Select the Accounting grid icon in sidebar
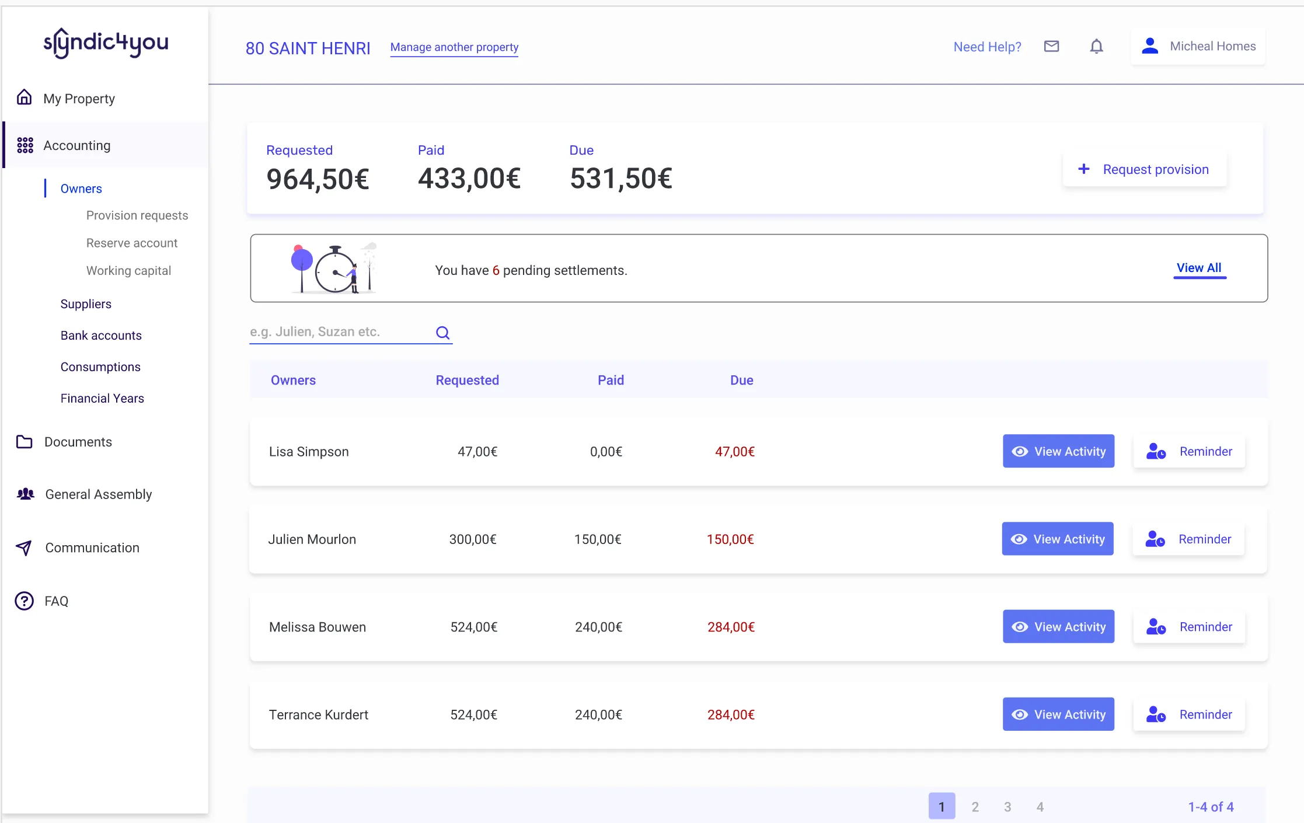This screenshot has height=823, width=1304. (x=25, y=145)
